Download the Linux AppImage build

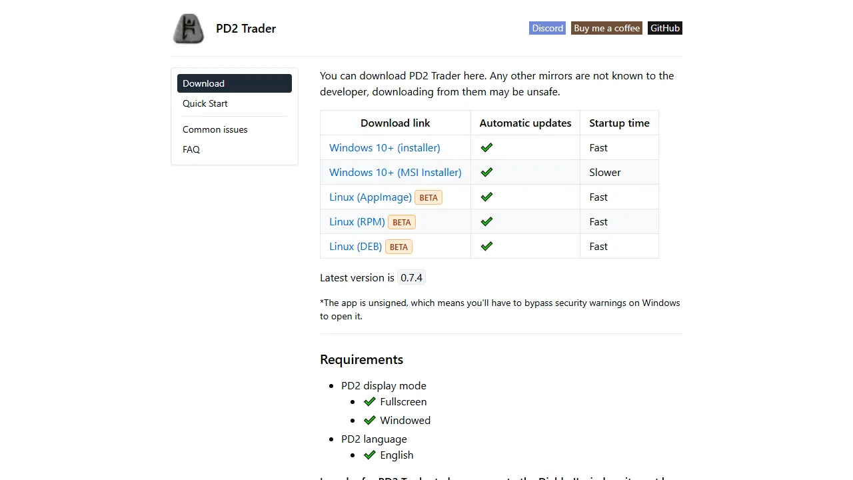click(x=370, y=197)
